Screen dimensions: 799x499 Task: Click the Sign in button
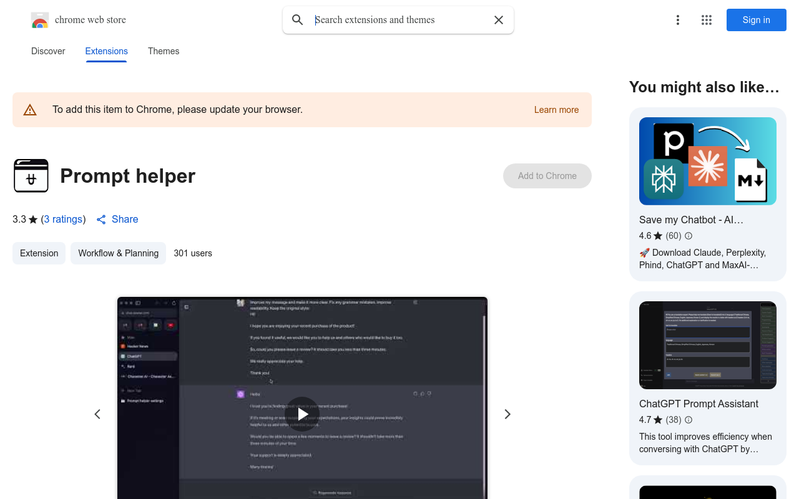click(x=757, y=20)
